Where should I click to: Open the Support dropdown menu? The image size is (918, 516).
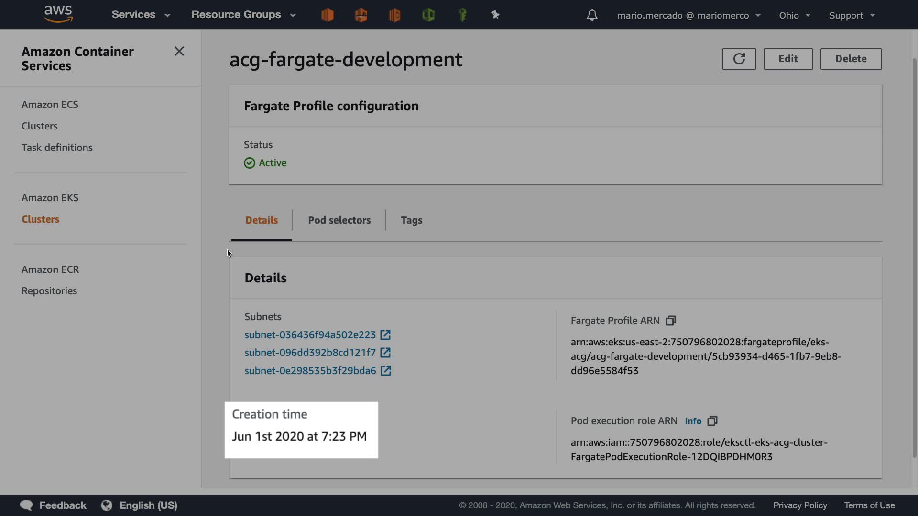coord(852,15)
